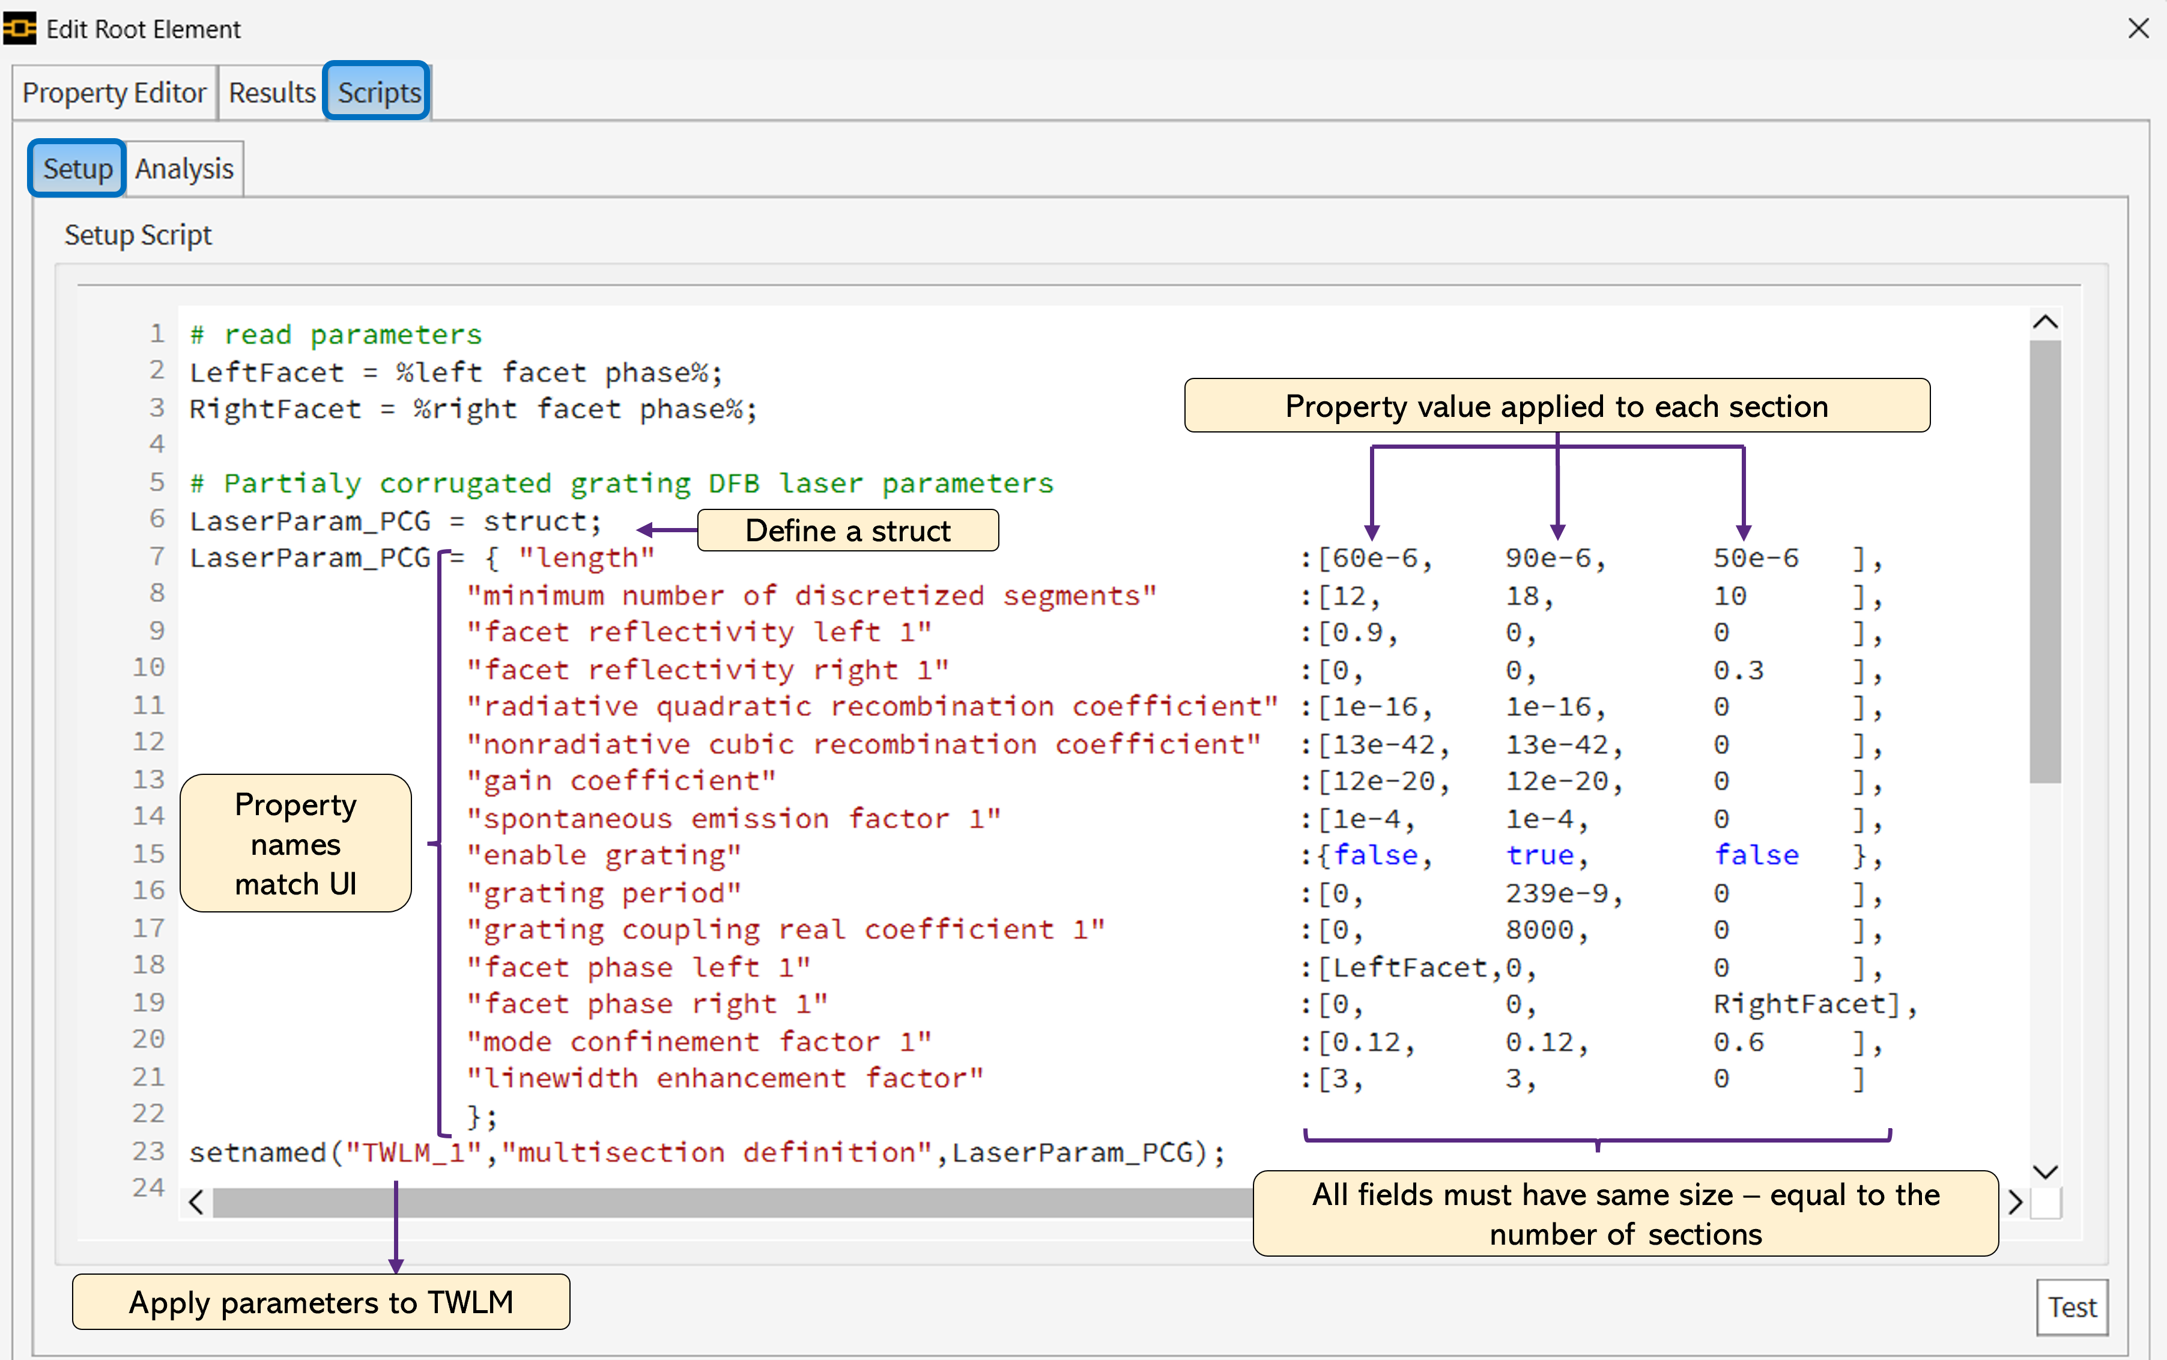Viewport: 2167px width, 1360px height.
Task: Click the "facet reflectivity left 1" string
Action: 699,633
